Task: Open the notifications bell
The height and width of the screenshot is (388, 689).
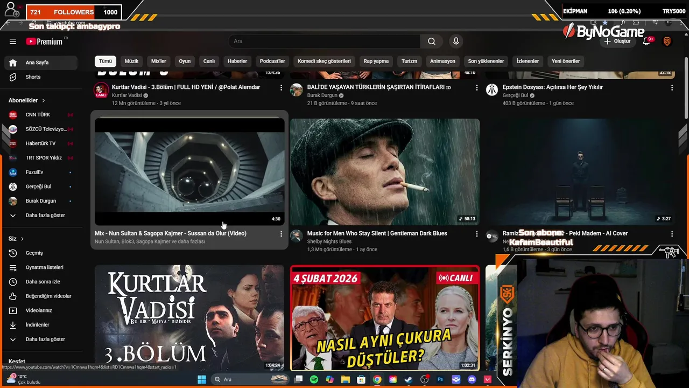Action: 647,41
